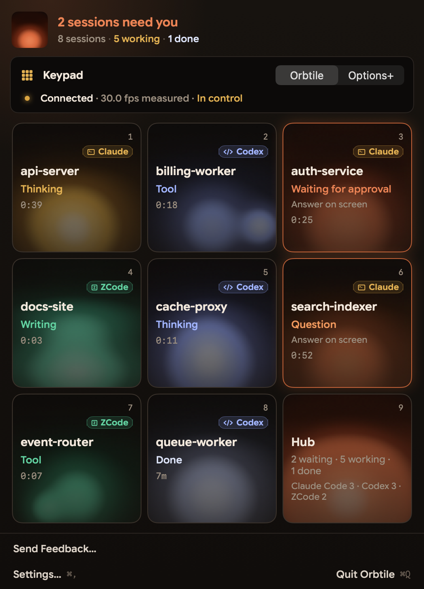424x589 pixels.
Task: Open the docs-site session tile
Action: pyautogui.click(x=77, y=323)
